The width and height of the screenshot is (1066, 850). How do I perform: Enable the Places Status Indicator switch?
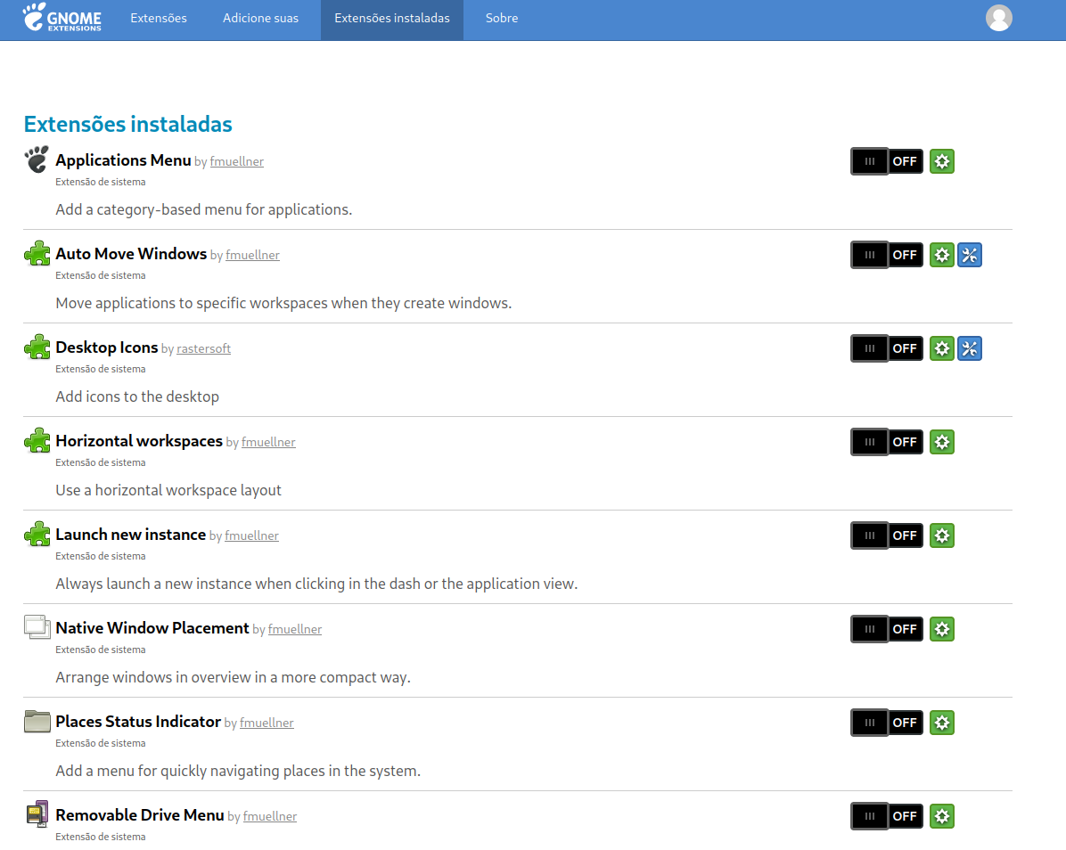pyautogui.click(x=887, y=723)
